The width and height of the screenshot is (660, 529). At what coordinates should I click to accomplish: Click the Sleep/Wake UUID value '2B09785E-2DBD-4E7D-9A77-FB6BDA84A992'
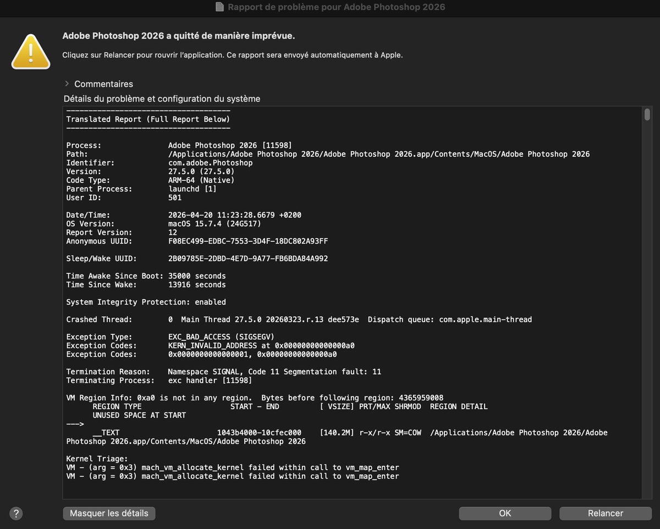pyautogui.click(x=248, y=258)
